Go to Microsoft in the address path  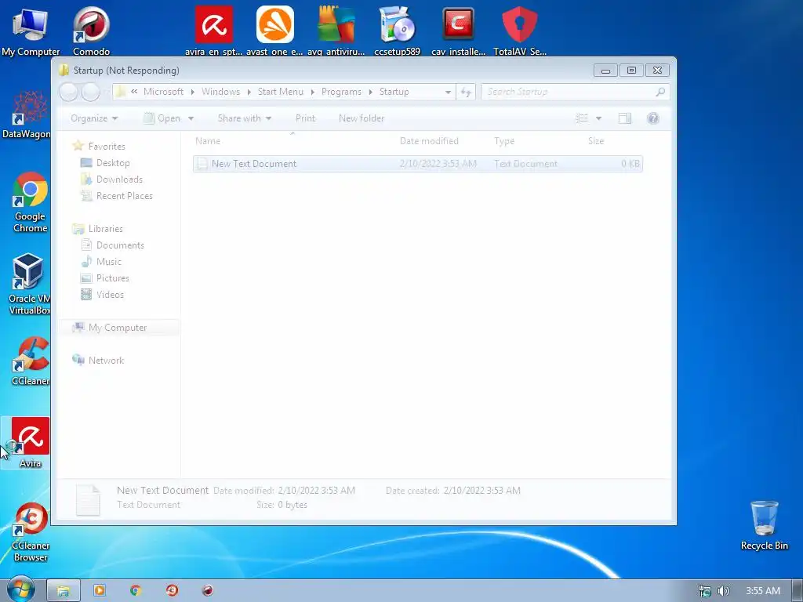pyautogui.click(x=163, y=92)
